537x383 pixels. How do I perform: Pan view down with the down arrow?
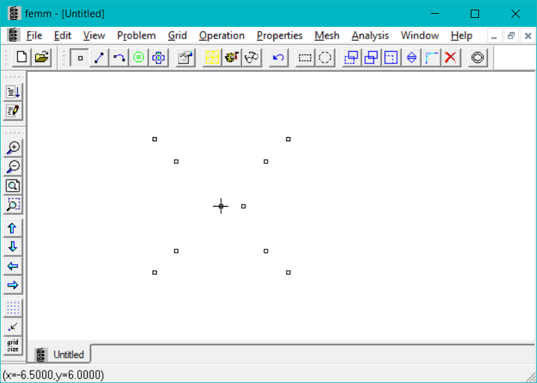tap(13, 247)
